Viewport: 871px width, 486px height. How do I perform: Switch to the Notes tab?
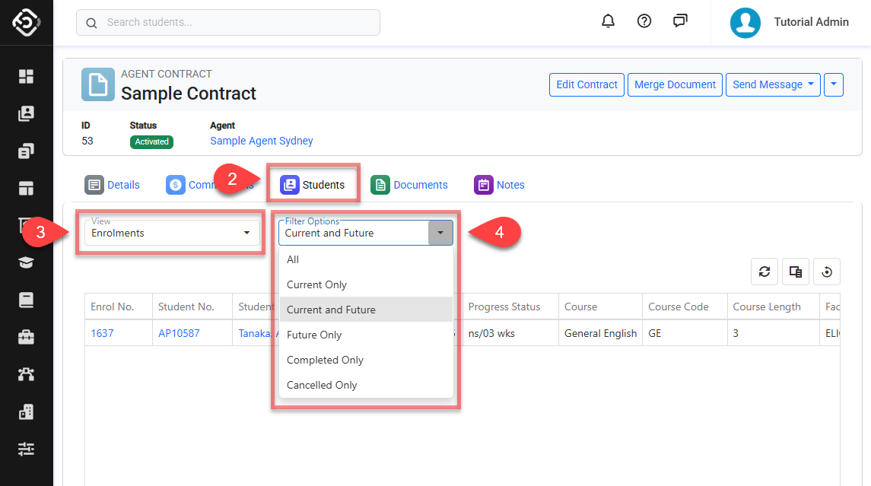[500, 185]
